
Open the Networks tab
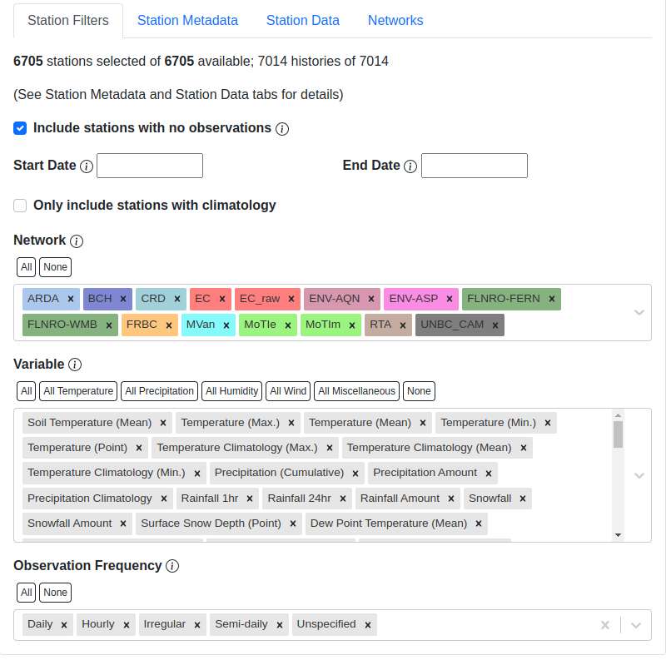[395, 20]
